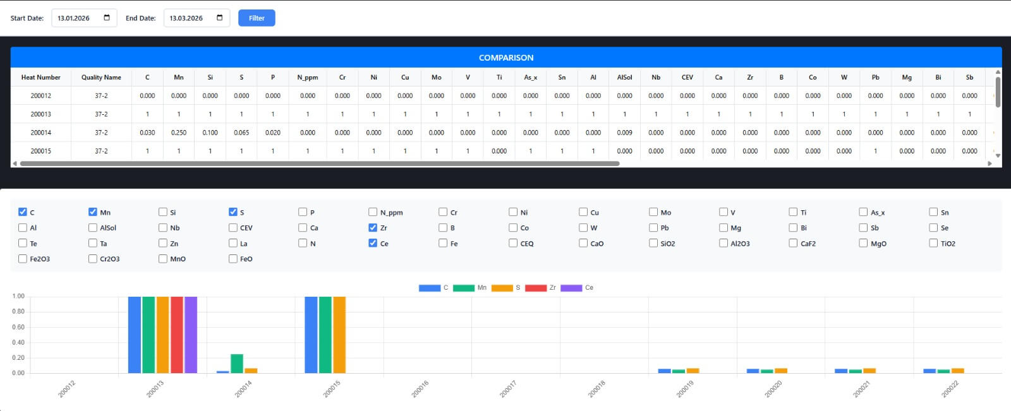Click the table's scroll down arrow

point(998,155)
